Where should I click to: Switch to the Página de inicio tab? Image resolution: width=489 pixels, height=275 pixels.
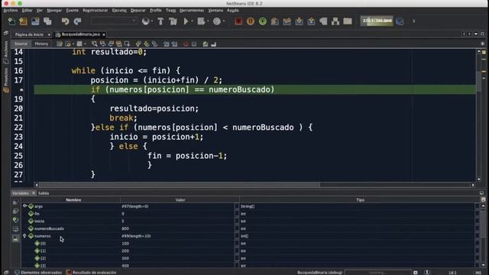click(x=29, y=34)
